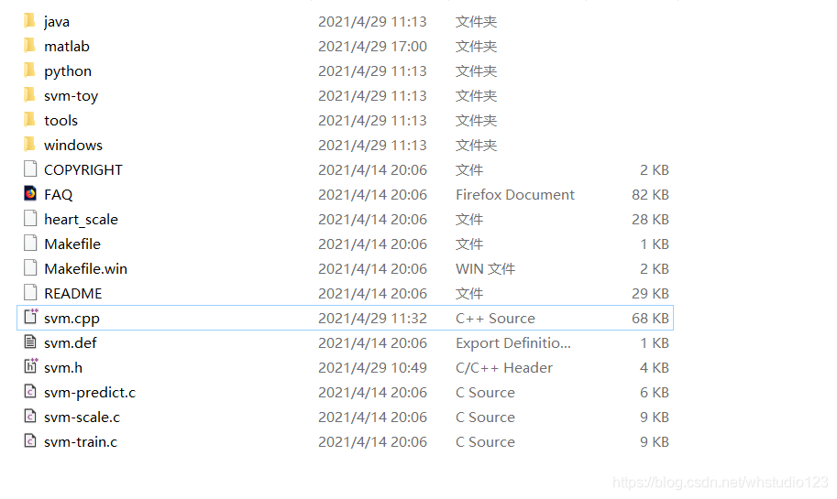Click the tools folder icon

30,120
